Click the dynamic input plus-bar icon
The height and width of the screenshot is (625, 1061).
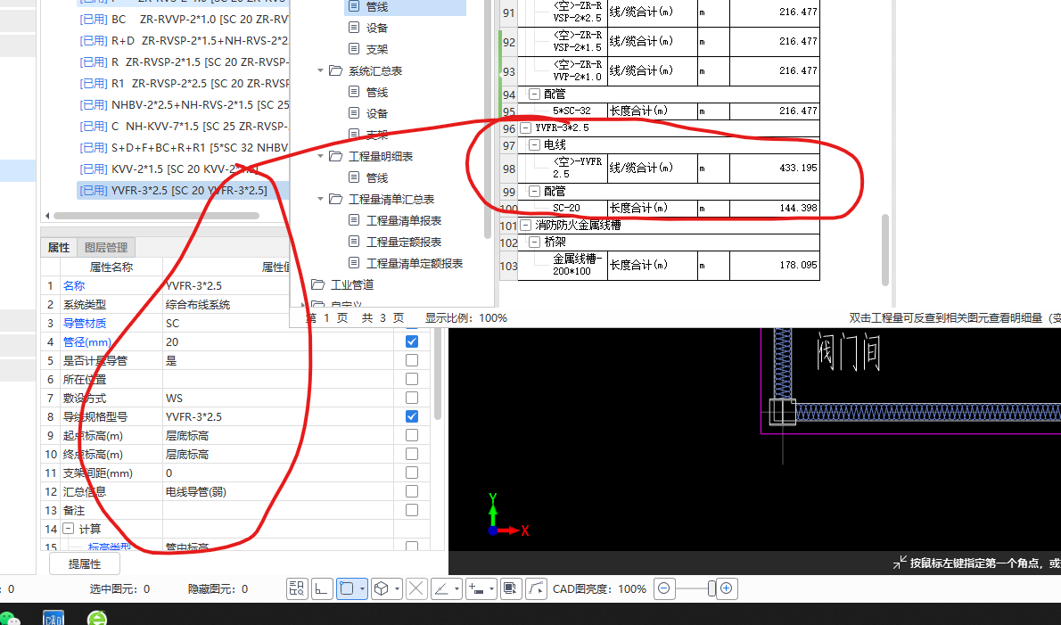(476, 588)
